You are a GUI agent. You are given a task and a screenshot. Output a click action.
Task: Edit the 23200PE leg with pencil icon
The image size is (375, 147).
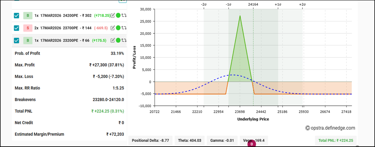pos(112,40)
